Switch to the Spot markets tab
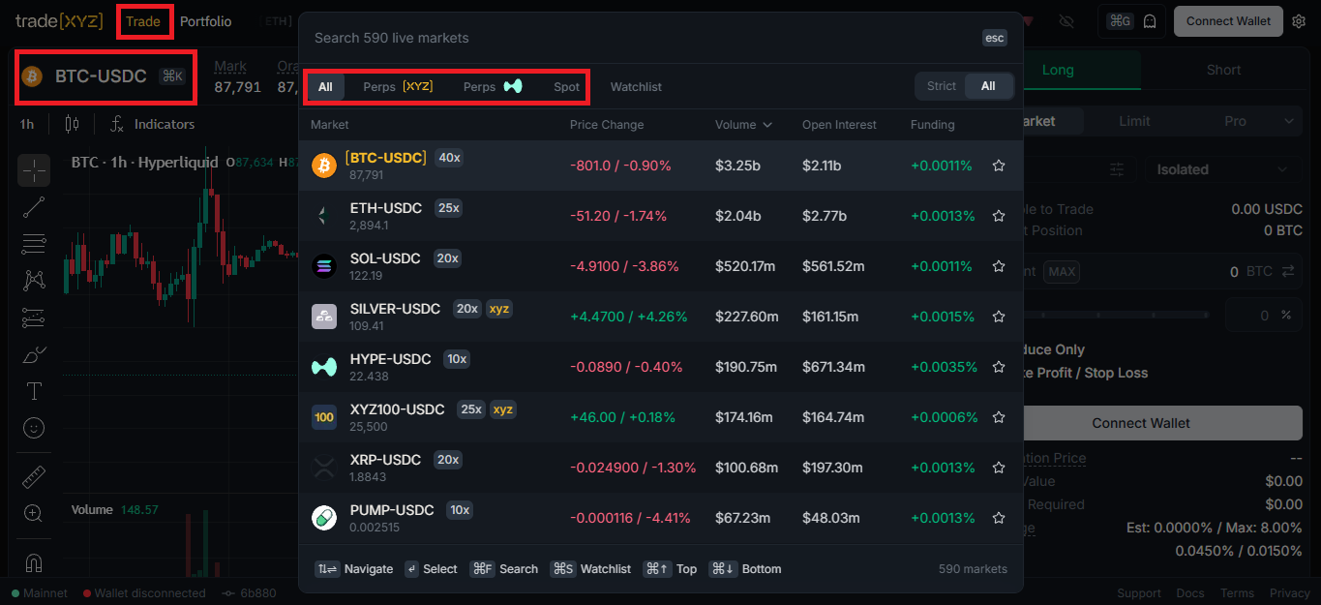Image resolution: width=1321 pixels, height=605 pixels. pyautogui.click(x=566, y=87)
